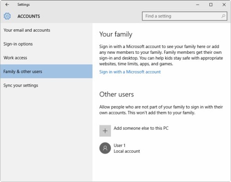Click the Local account label under User 1

point(127,151)
